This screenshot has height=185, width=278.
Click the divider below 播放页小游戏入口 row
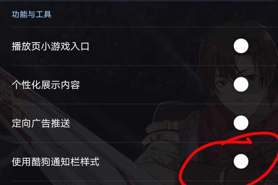point(145,66)
